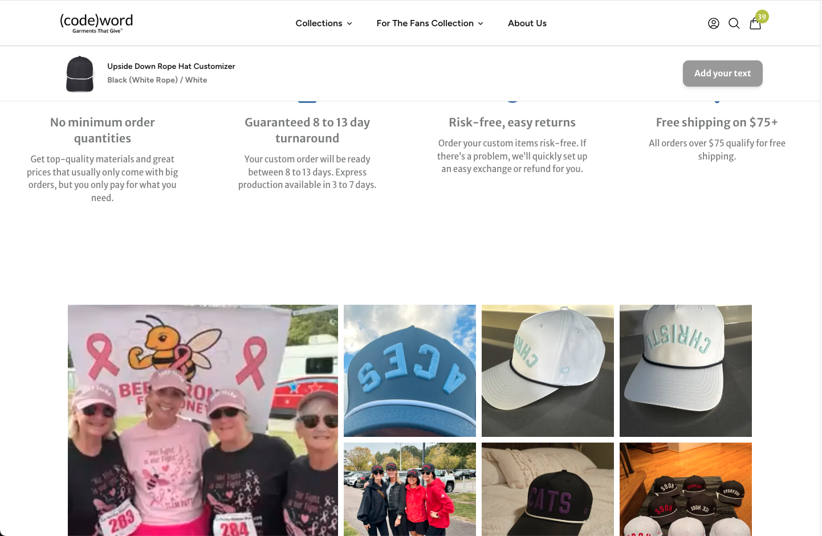
Task: Click the search magnifier icon
Action: [x=734, y=23]
